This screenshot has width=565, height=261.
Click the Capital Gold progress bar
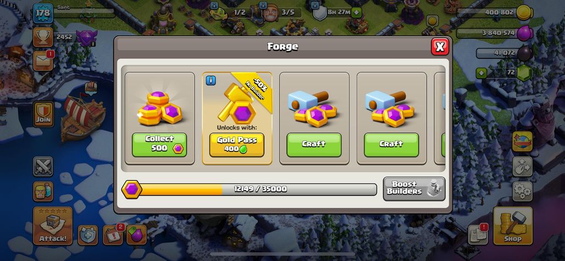coord(250,190)
